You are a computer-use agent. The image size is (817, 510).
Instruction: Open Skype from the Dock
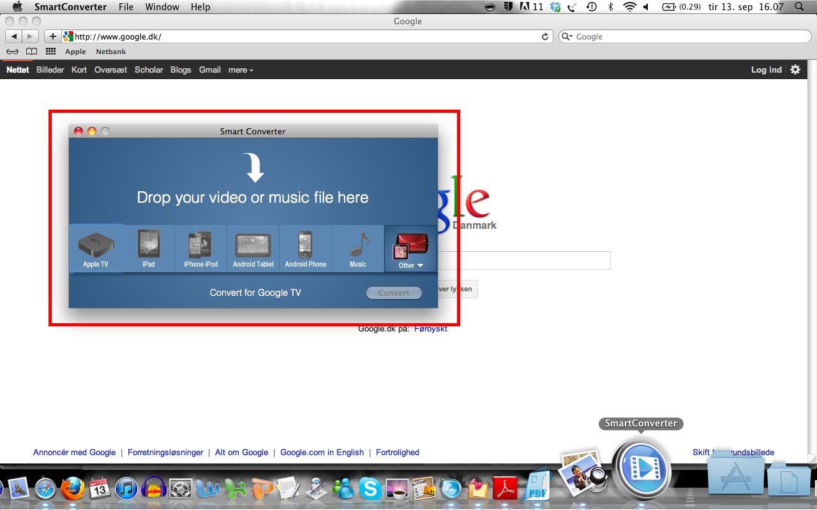tap(370, 488)
